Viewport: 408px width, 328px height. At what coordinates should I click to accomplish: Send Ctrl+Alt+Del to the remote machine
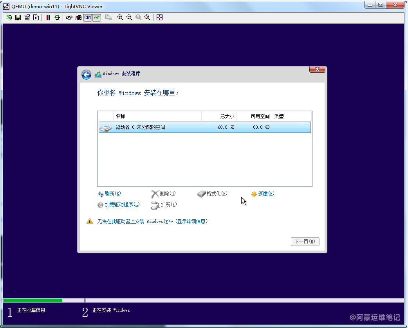(x=69, y=18)
